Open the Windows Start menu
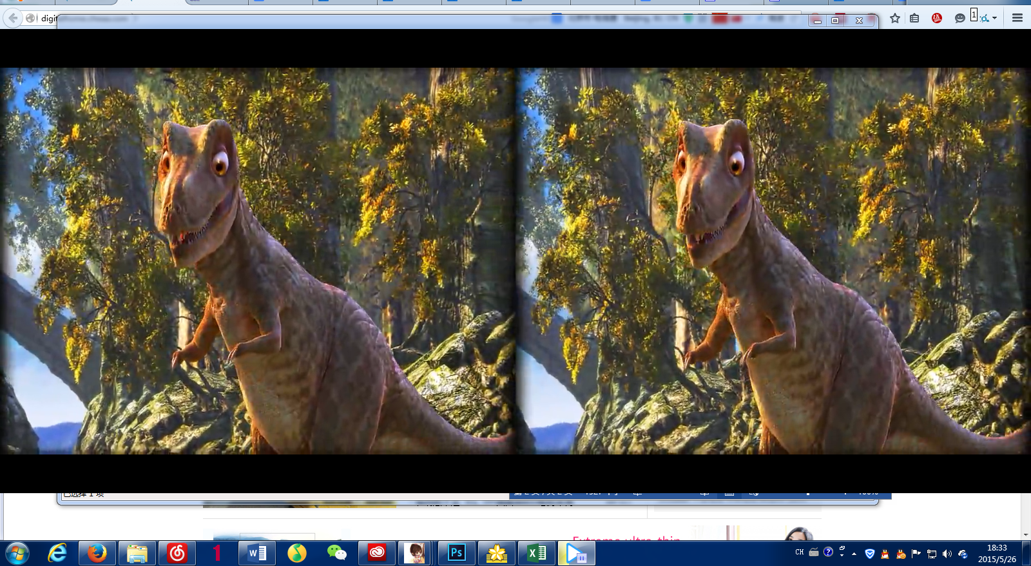Screen dimensions: 1031x566 coord(17,553)
